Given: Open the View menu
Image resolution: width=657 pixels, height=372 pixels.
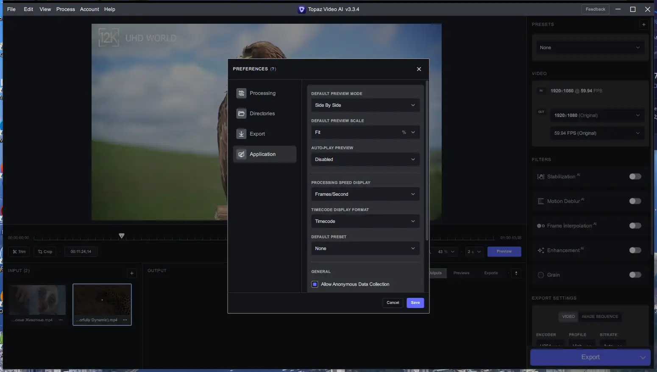Looking at the screenshot, I should click(x=45, y=9).
